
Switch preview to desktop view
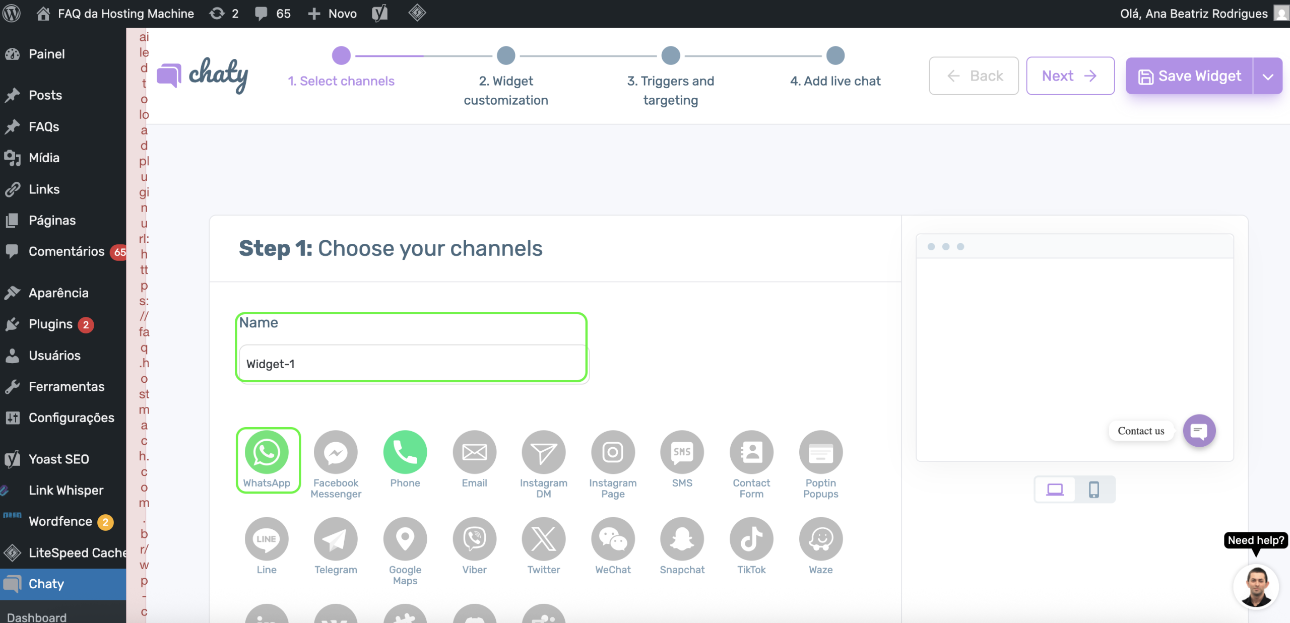pyautogui.click(x=1055, y=489)
